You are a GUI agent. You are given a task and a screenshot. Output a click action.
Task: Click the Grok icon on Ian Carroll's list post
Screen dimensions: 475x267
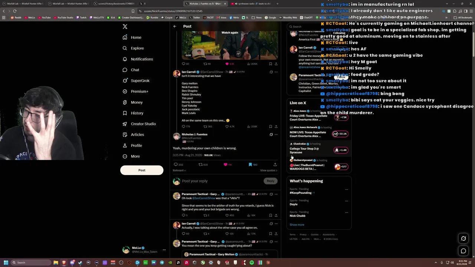coord(271,72)
